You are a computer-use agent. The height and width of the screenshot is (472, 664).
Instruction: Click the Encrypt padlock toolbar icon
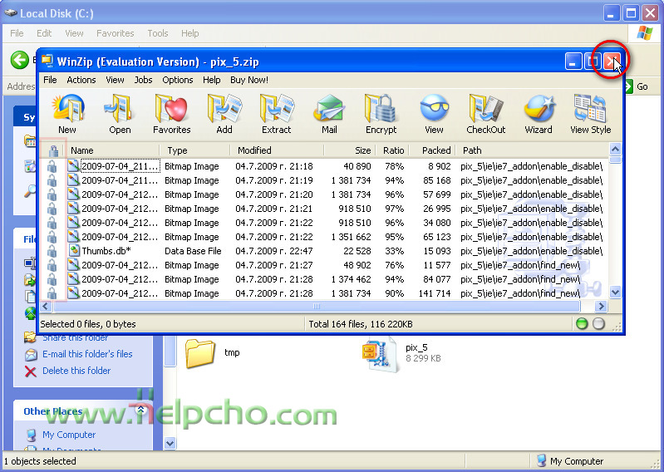click(x=381, y=108)
